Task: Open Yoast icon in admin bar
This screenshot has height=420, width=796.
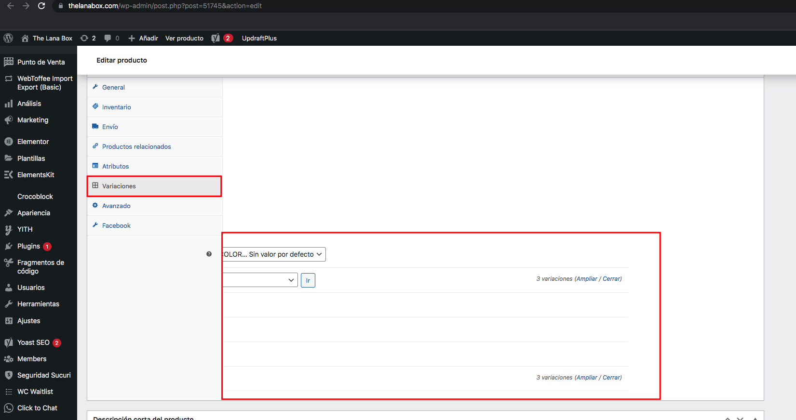Action: 216,38
